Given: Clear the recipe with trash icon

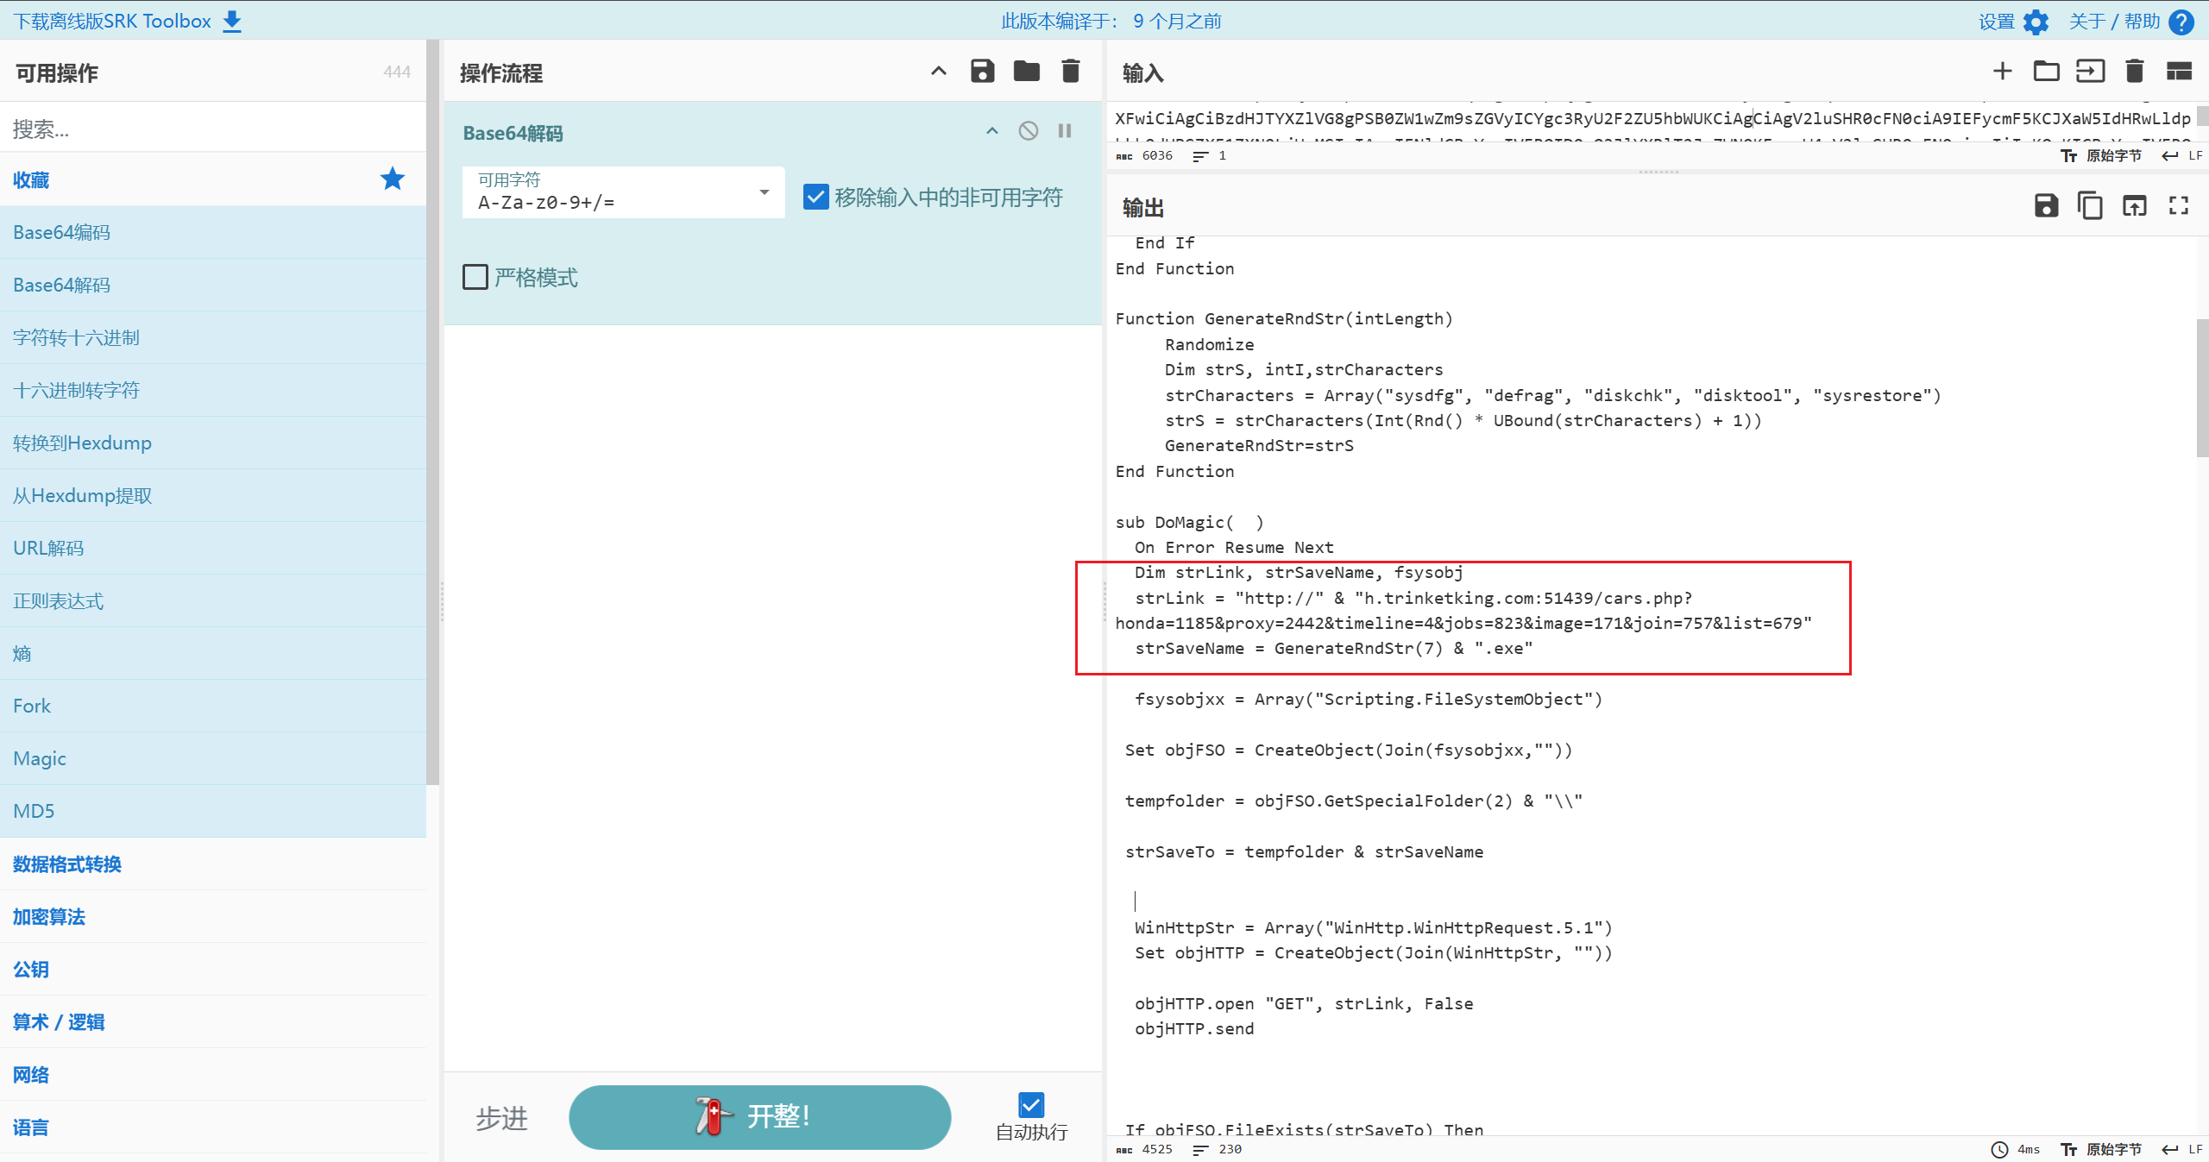Looking at the screenshot, I should pyautogui.click(x=1071, y=72).
